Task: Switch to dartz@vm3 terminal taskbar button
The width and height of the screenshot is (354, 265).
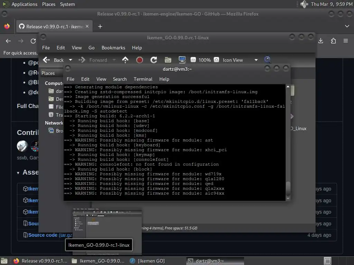Action: coord(215,261)
